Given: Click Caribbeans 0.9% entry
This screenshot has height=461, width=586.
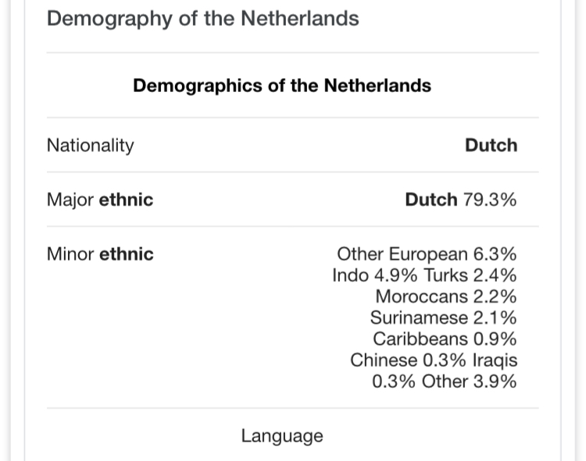Looking at the screenshot, I should (445, 339).
